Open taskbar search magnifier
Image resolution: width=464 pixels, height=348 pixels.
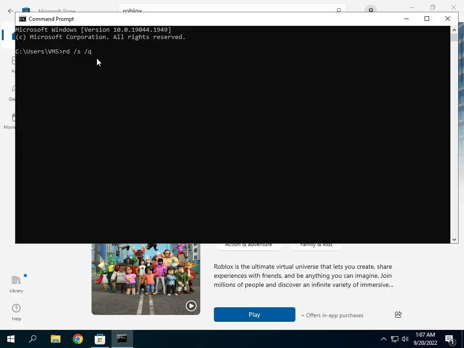coord(33,339)
